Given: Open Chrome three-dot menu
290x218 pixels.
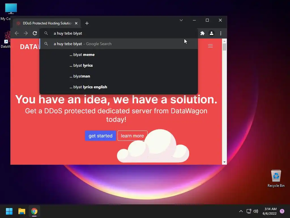Looking at the screenshot, I should click(221, 33).
